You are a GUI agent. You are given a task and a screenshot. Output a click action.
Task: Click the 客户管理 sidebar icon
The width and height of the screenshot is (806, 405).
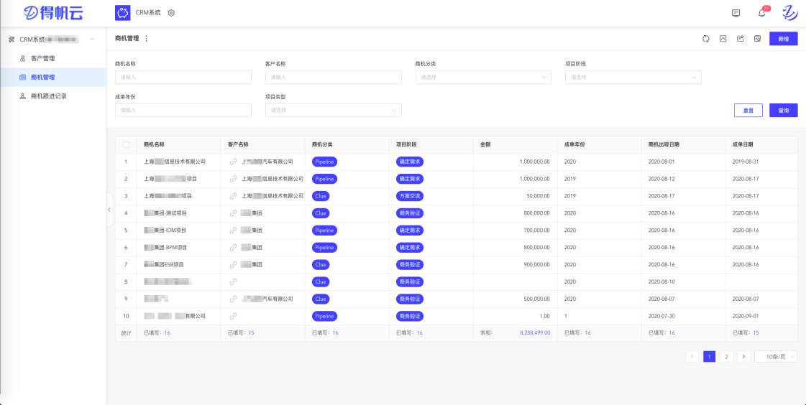click(x=22, y=58)
